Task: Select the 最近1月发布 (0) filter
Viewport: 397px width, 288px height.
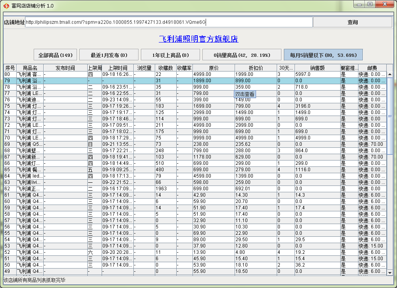Action: [x=109, y=55]
